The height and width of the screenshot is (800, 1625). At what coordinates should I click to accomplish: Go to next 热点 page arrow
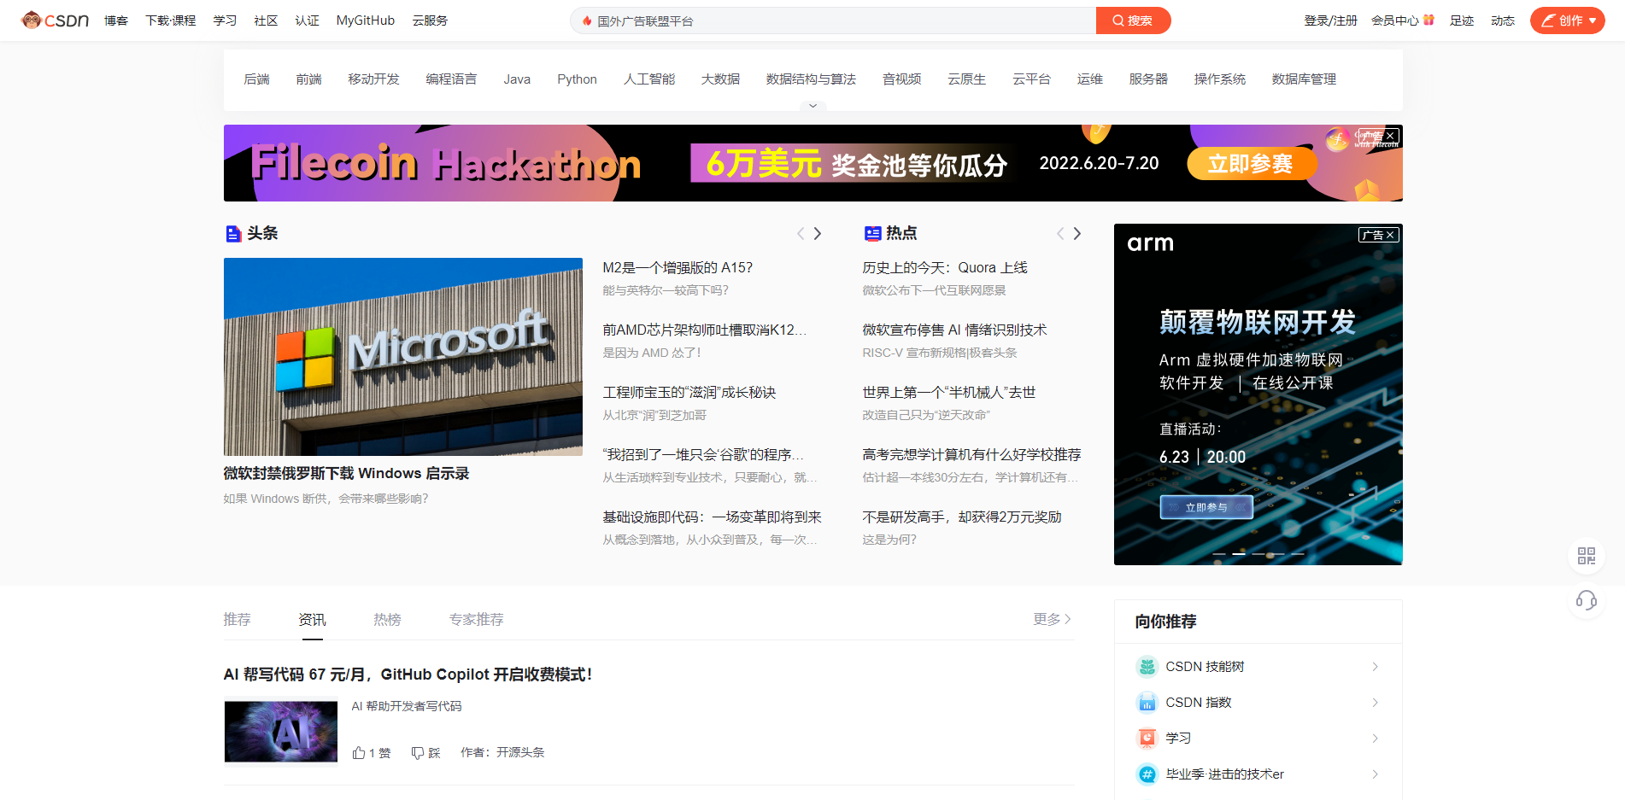point(1077,233)
